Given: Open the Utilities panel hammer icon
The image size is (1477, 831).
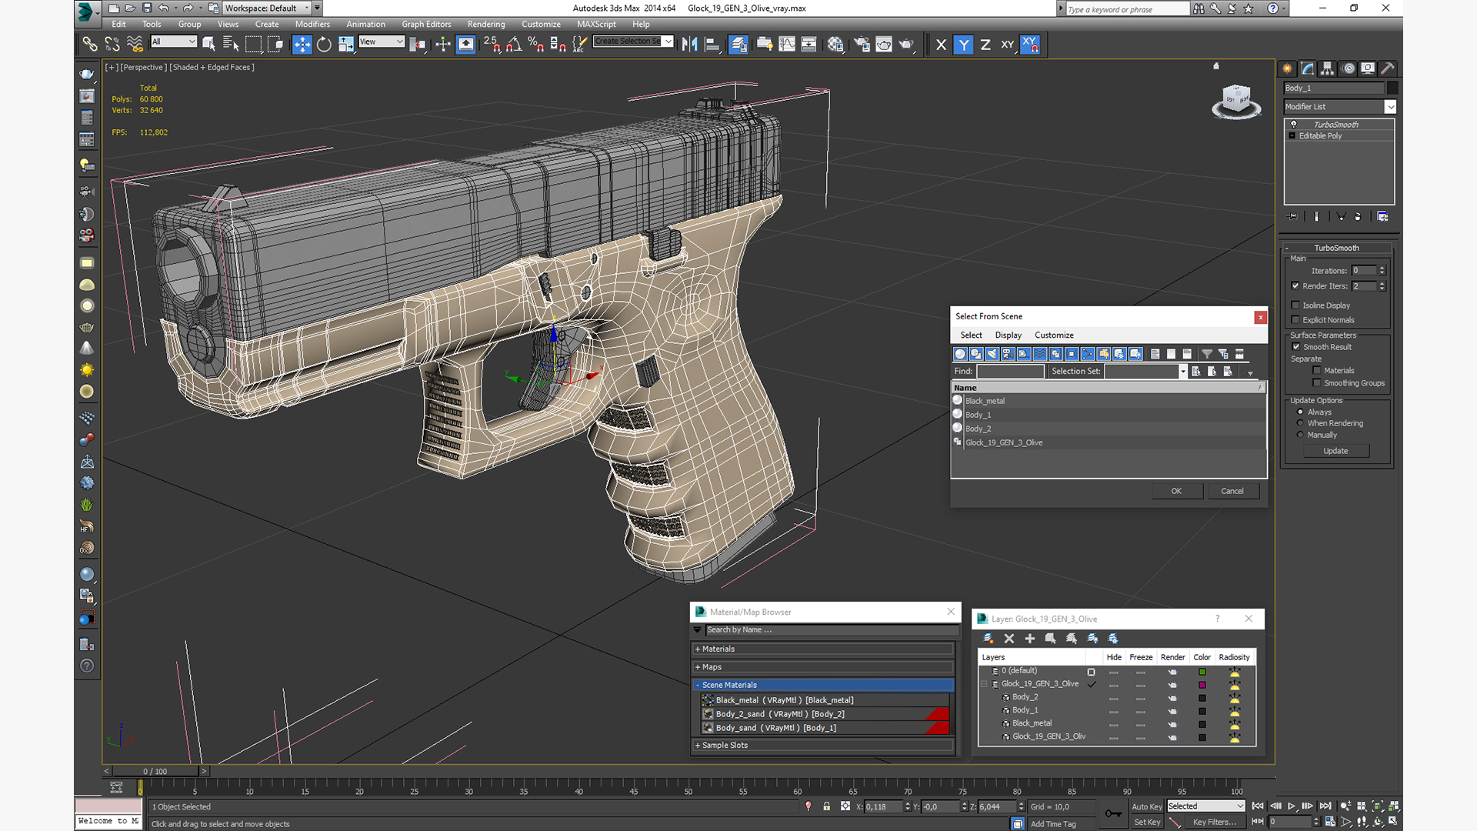Looking at the screenshot, I should (x=1388, y=68).
